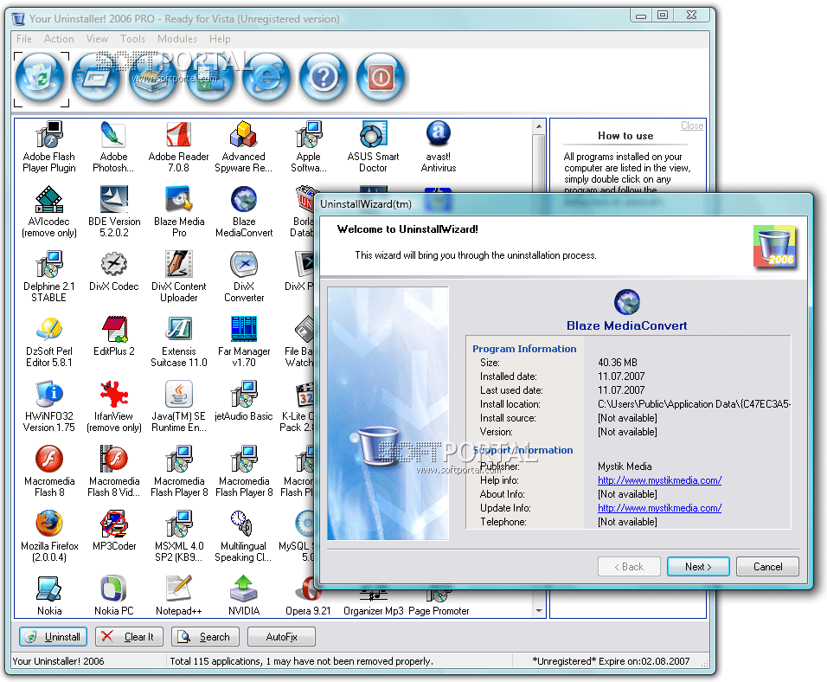This screenshot has height=682, width=827.
Task: Click the help question mark toolbar icon
Action: [324, 78]
